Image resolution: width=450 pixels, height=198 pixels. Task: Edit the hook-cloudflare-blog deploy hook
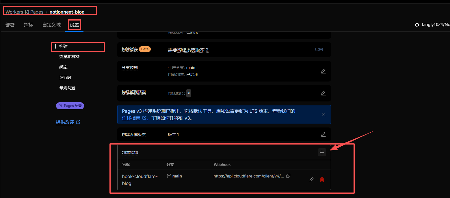311,180
